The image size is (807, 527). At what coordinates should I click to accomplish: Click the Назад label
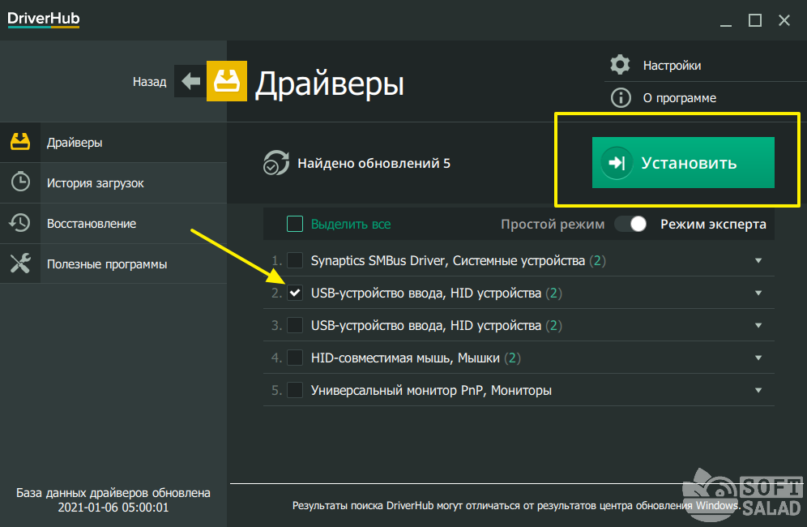(149, 81)
